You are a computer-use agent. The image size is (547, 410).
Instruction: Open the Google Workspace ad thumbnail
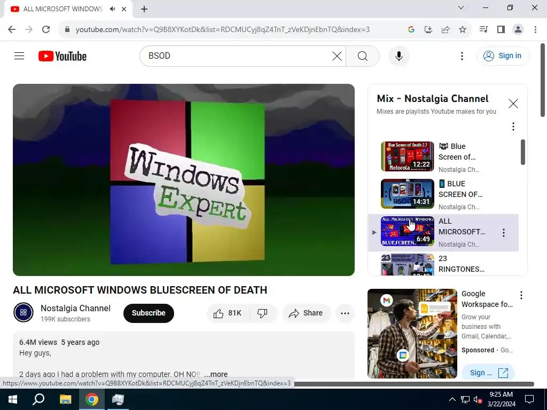pos(412,333)
